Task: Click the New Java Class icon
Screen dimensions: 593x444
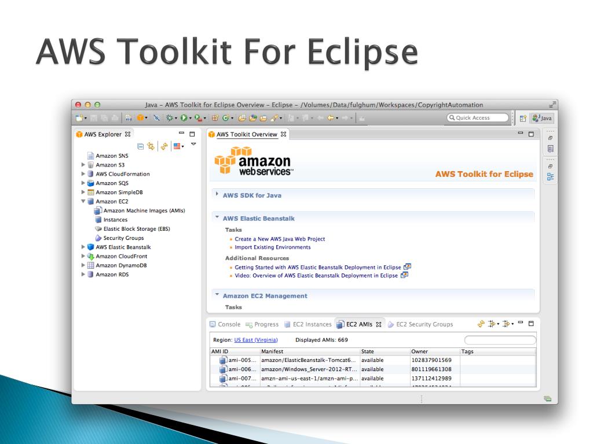Action: 226,118
